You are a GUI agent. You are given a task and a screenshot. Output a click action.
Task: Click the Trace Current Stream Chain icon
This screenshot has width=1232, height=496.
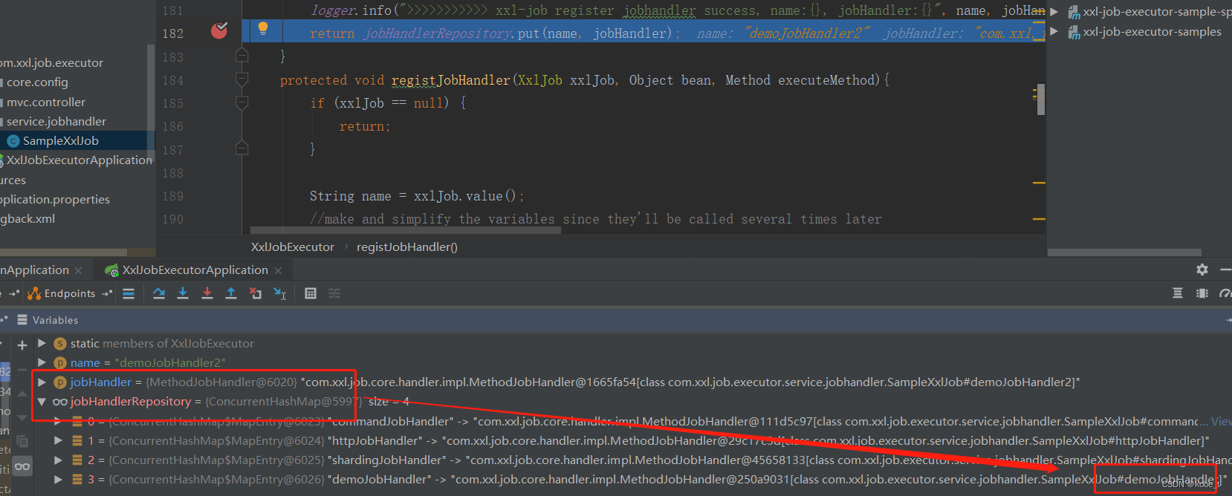(x=334, y=293)
